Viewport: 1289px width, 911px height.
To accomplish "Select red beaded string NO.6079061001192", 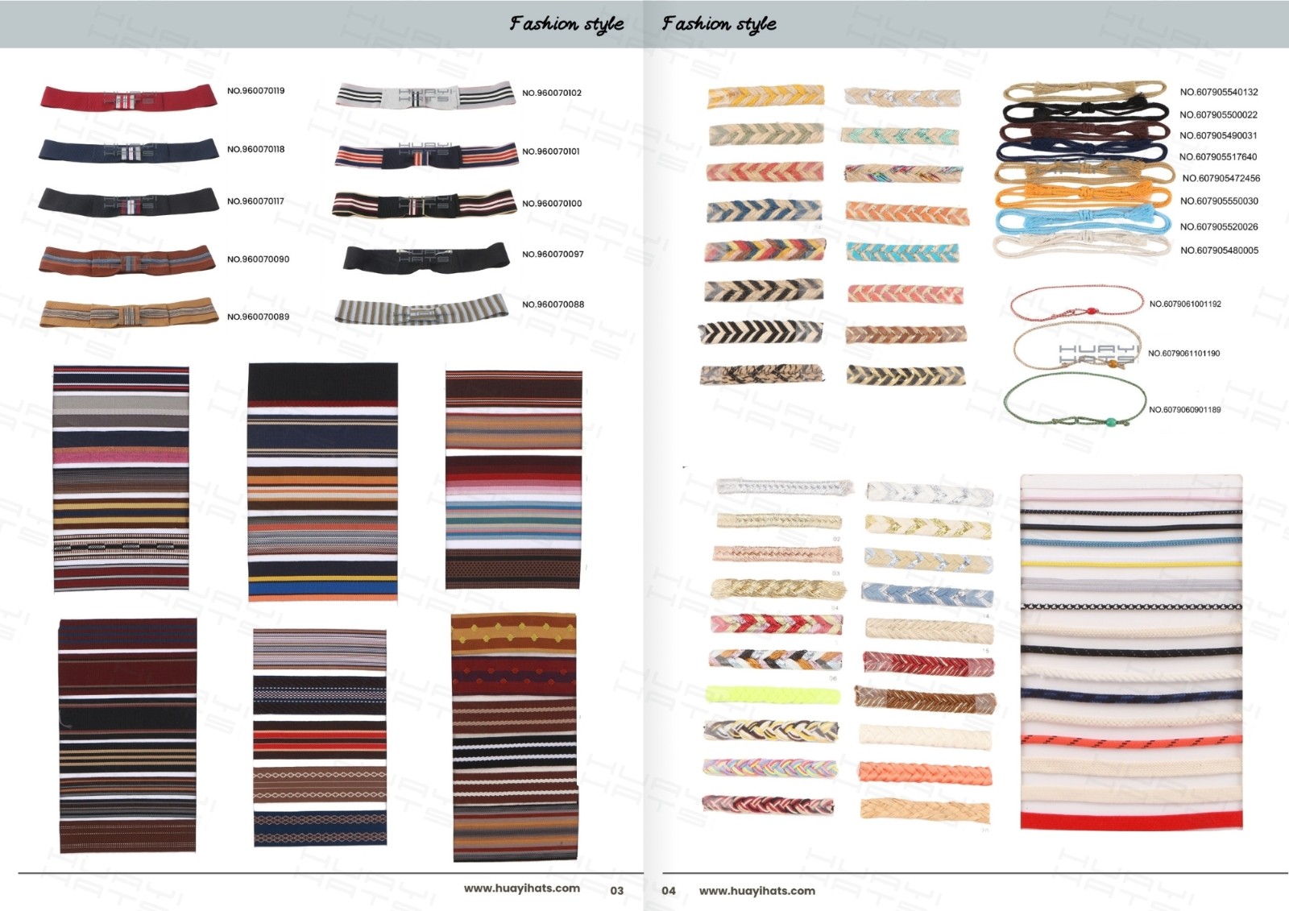I will click(1076, 304).
